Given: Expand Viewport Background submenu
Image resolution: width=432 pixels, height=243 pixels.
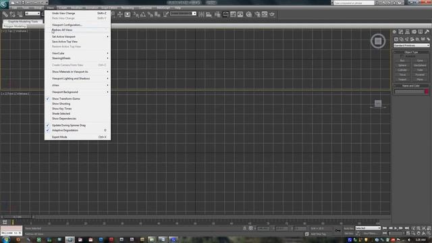Looking at the screenshot, I should pos(78,92).
